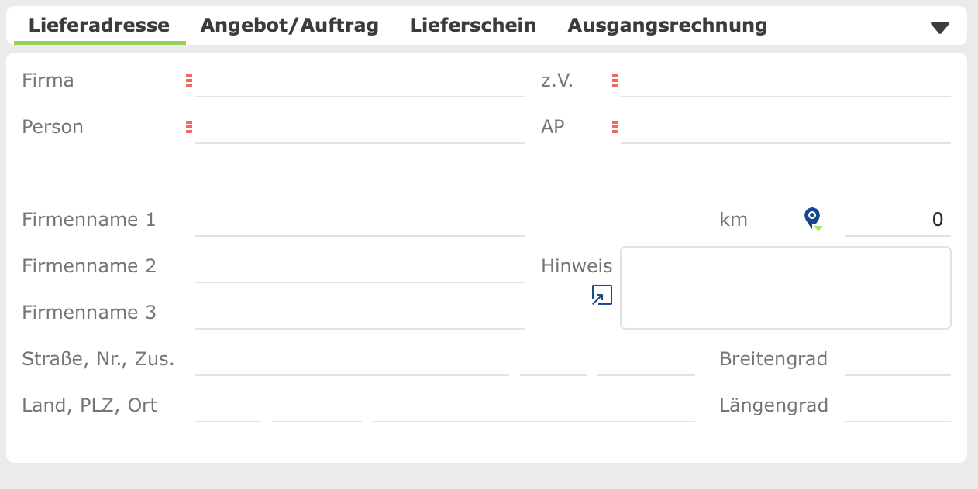Click the Längengrad input field
The height and width of the screenshot is (489, 978).
(x=898, y=405)
